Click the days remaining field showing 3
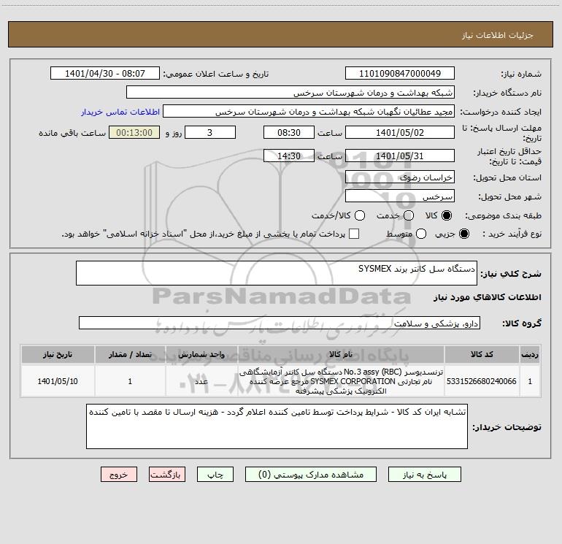This screenshot has width=562, height=544. tap(210, 132)
